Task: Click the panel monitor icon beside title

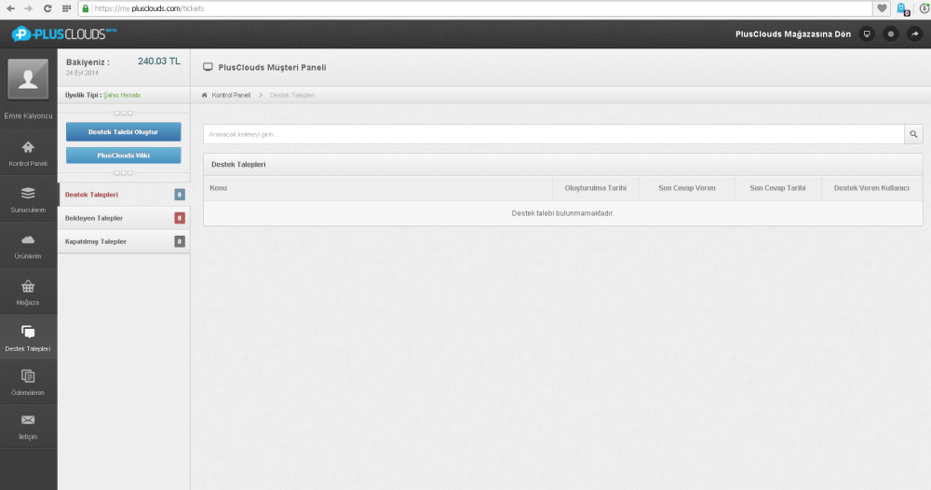Action: [208, 67]
